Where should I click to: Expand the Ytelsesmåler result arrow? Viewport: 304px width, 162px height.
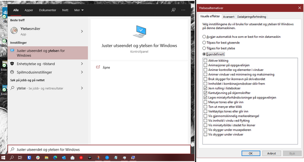82,31
